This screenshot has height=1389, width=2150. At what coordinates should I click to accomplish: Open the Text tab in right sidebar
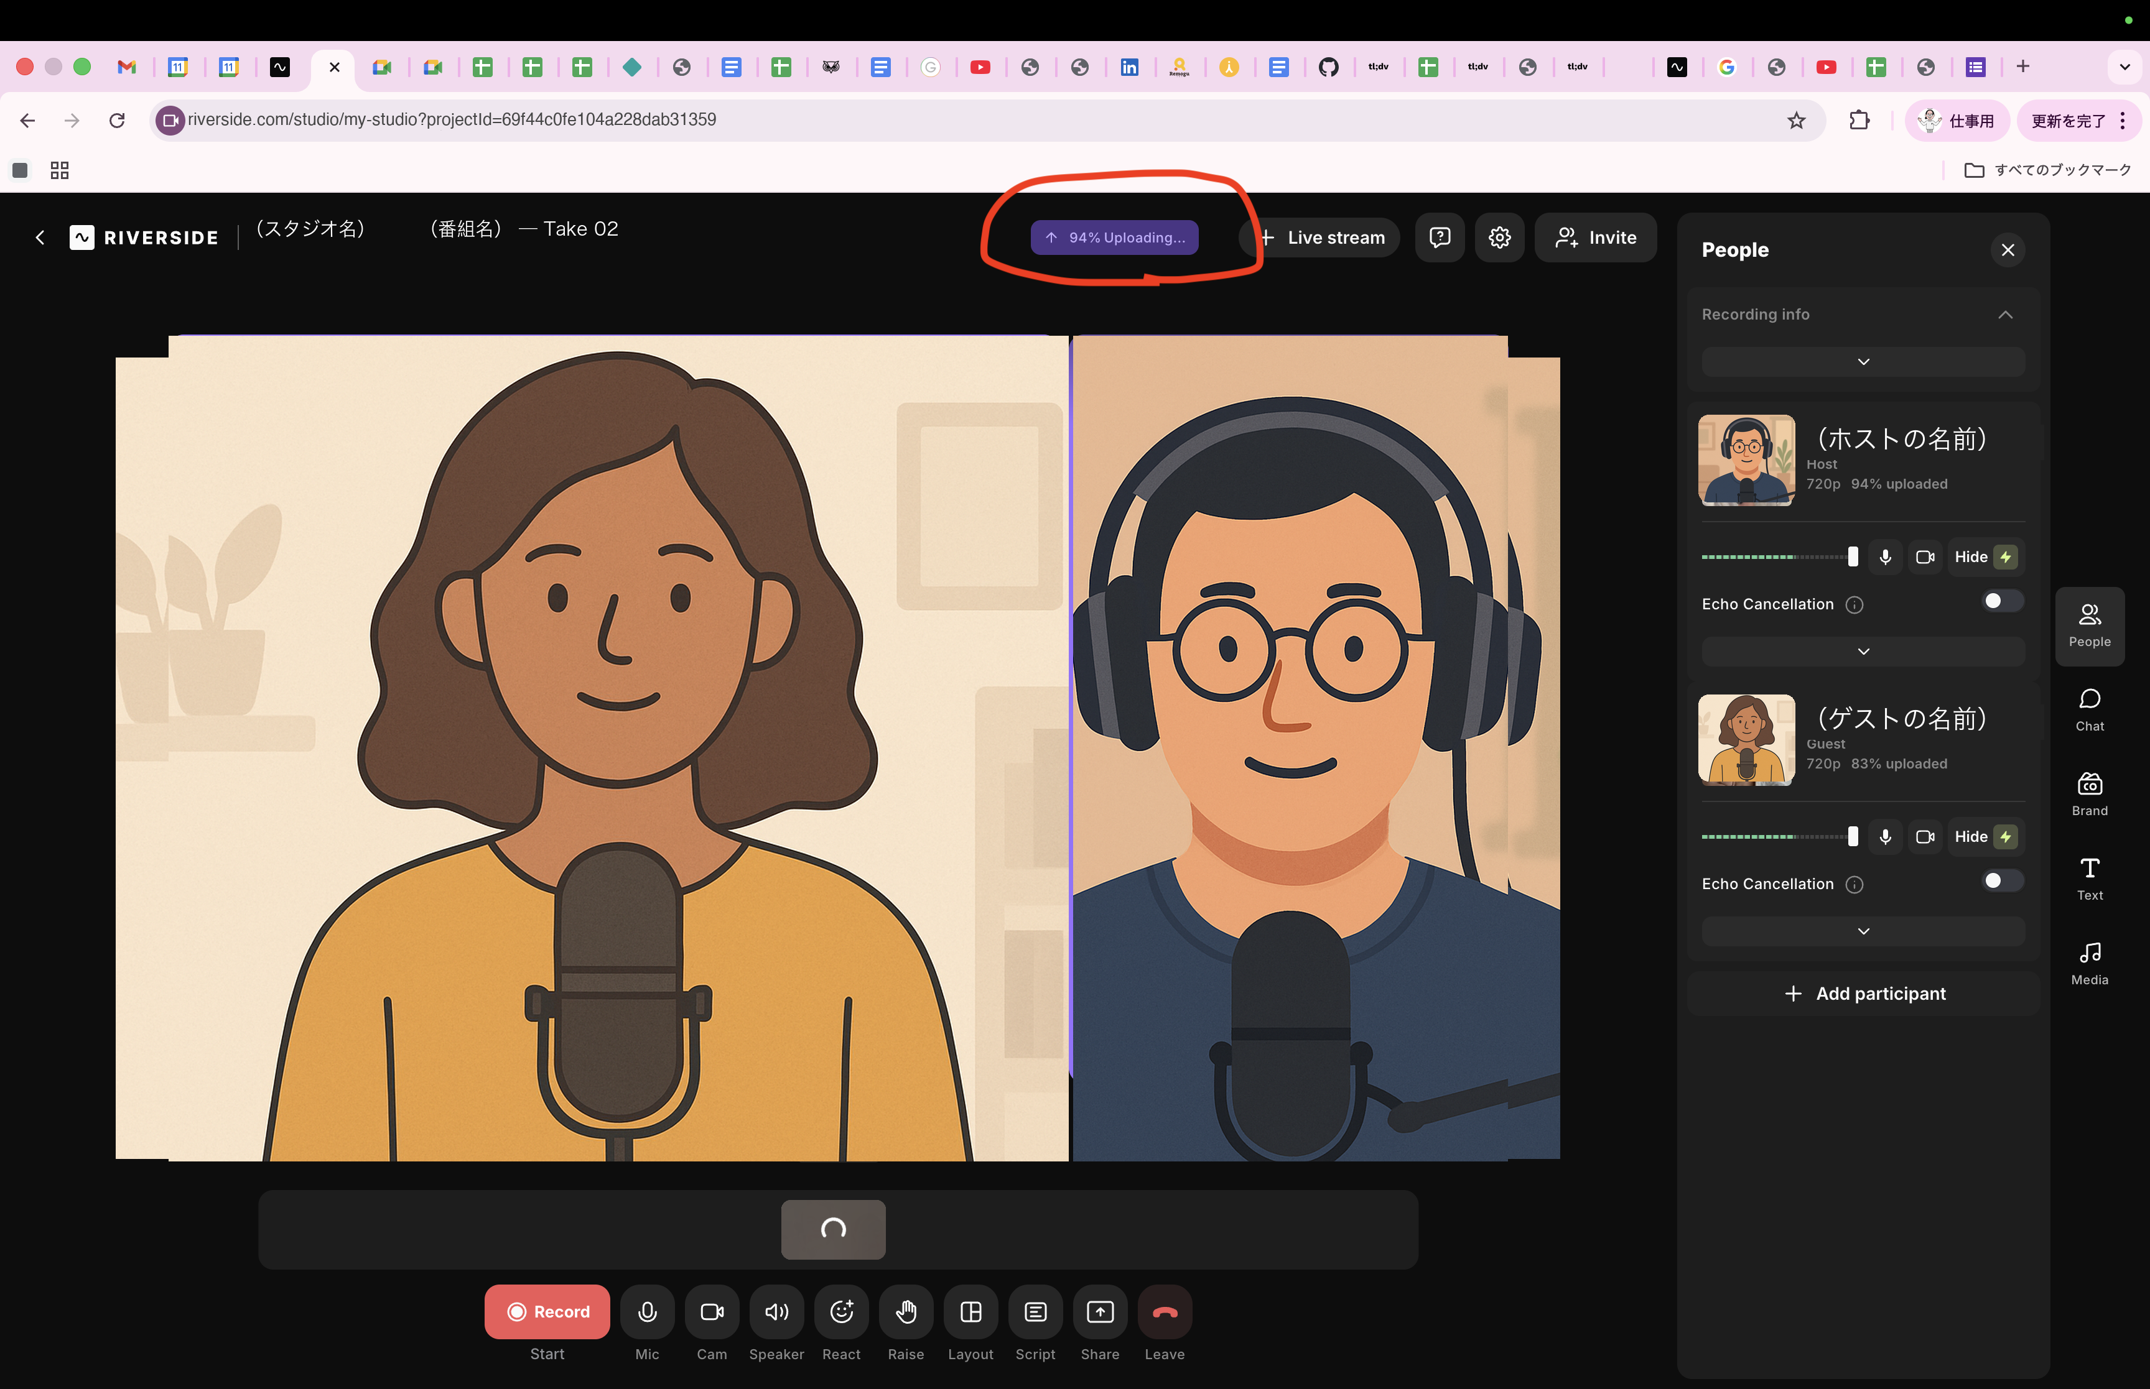click(x=2088, y=879)
